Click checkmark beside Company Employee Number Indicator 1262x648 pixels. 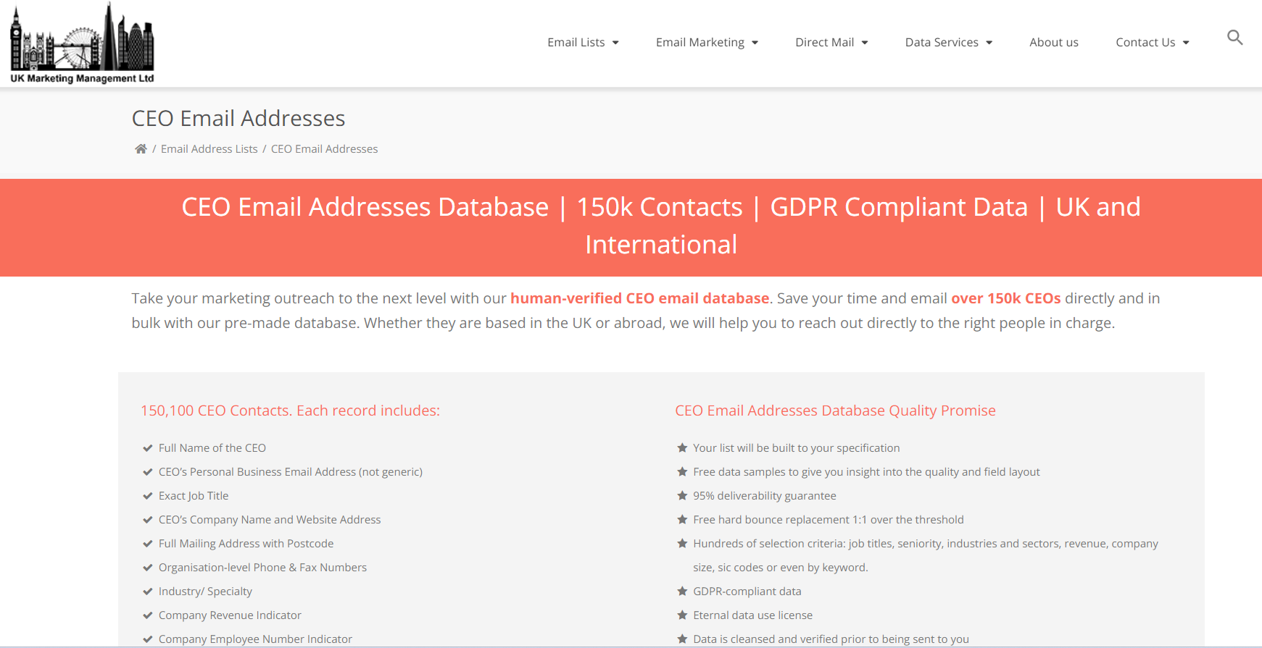click(x=148, y=639)
